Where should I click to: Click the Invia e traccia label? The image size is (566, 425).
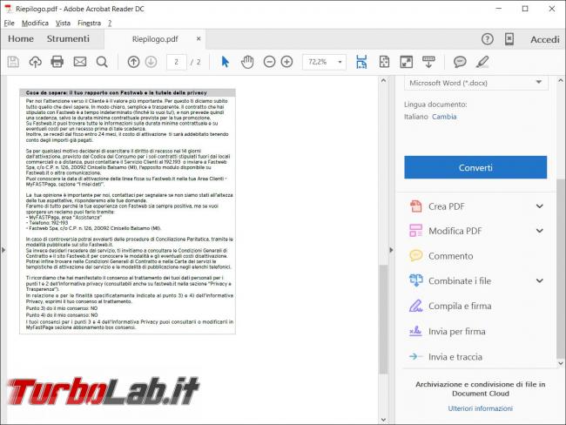coord(455,357)
